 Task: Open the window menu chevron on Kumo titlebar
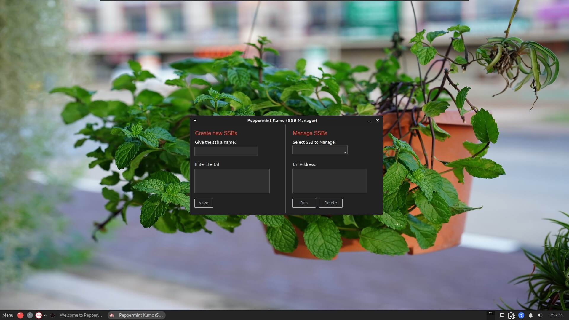pyautogui.click(x=195, y=121)
